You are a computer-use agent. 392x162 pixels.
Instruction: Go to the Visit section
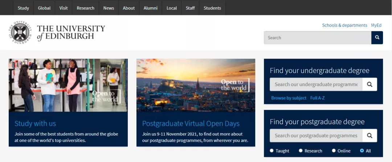point(64,8)
